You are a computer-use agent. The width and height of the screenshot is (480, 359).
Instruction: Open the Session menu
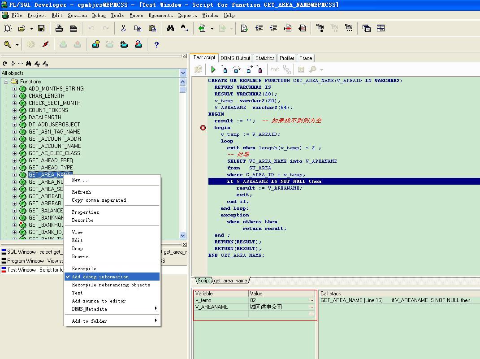pyautogui.click(x=77, y=15)
